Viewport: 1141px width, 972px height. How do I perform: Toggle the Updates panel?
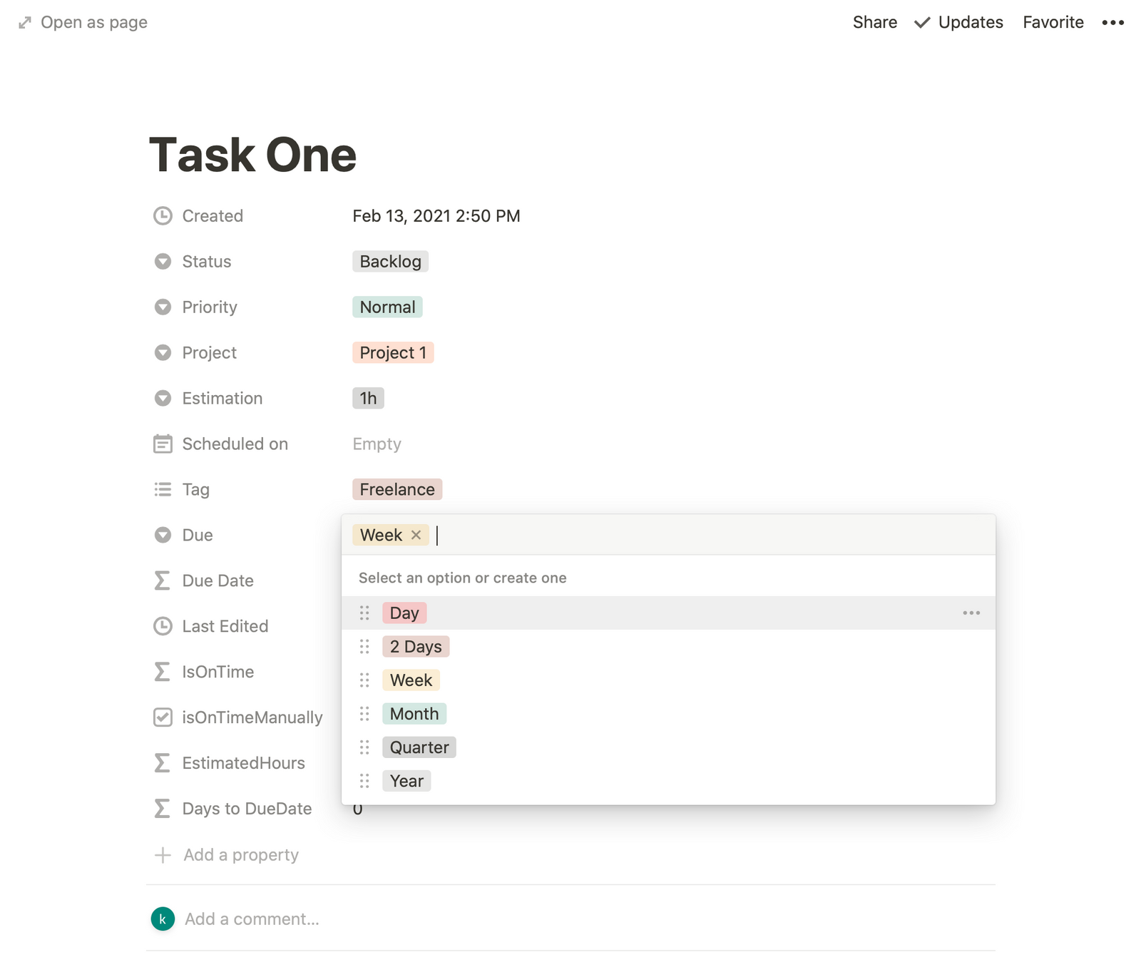[959, 22]
